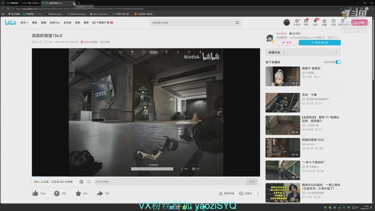
Task: Expand the 弹幕列表 danmaku list
Action: tap(303, 53)
